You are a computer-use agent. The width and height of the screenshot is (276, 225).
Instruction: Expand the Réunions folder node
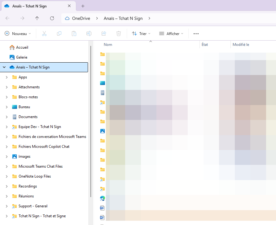point(7,196)
